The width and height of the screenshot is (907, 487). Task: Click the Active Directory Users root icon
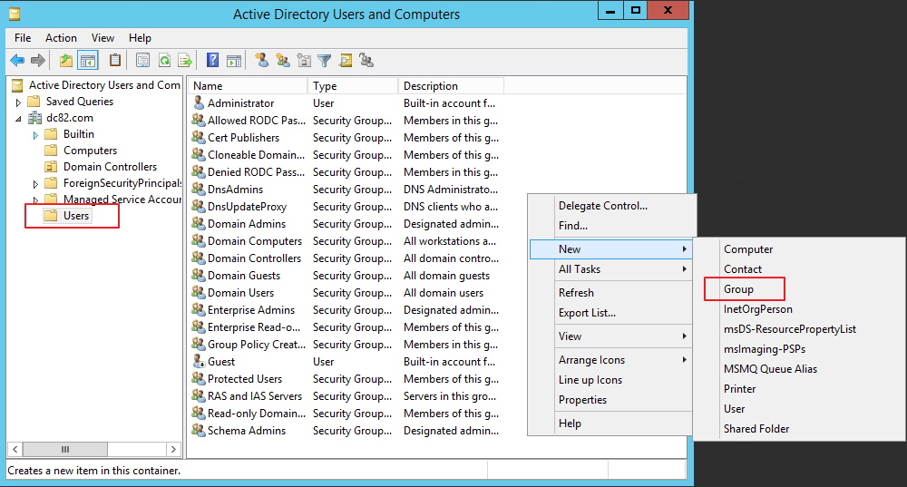pyautogui.click(x=17, y=85)
